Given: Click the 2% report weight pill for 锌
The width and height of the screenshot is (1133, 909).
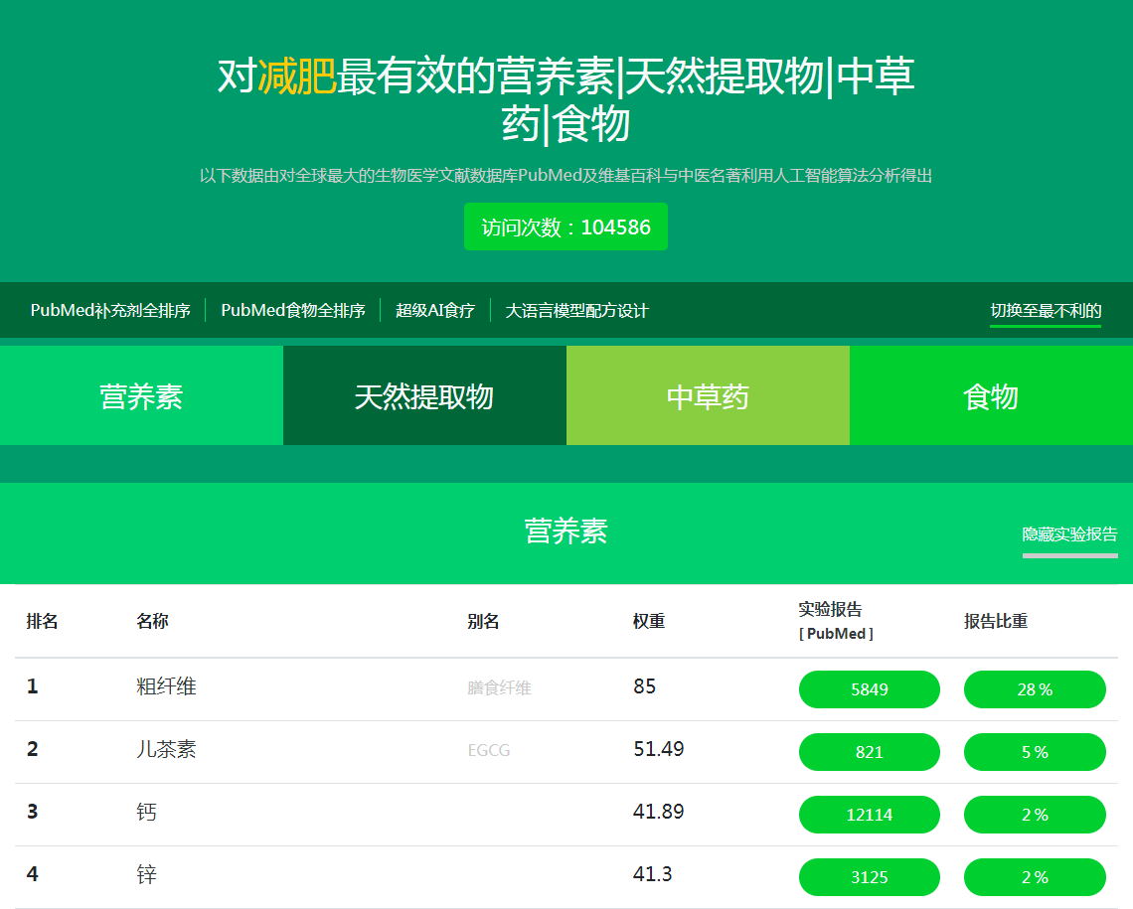Looking at the screenshot, I should coord(1035,877).
